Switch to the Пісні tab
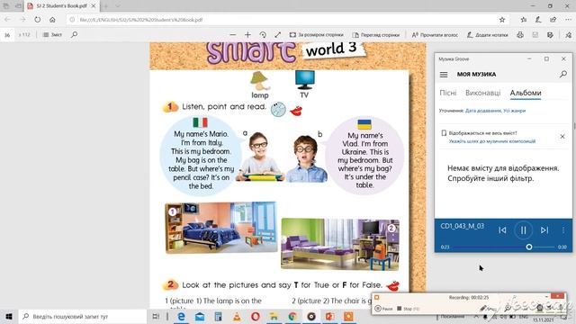The width and height of the screenshot is (576, 324). pyautogui.click(x=448, y=93)
